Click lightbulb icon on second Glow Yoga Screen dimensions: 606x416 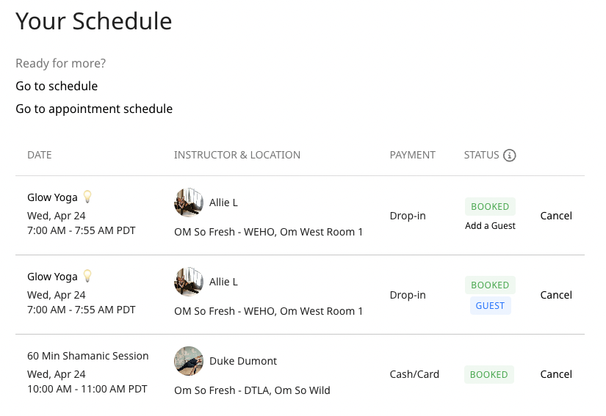pyautogui.click(x=87, y=276)
